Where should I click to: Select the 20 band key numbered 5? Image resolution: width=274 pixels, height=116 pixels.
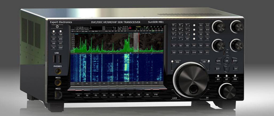[x=180, y=30]
